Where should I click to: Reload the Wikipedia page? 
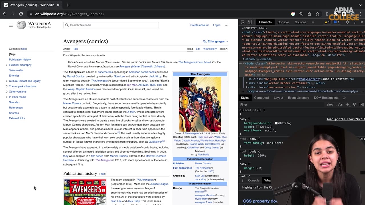(x=21, y=14)
